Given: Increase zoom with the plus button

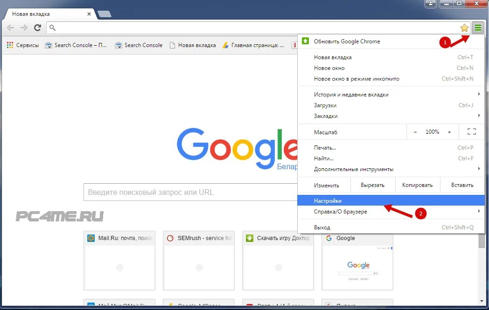Looking at the screenshot, I should click(x=449, y=132).
